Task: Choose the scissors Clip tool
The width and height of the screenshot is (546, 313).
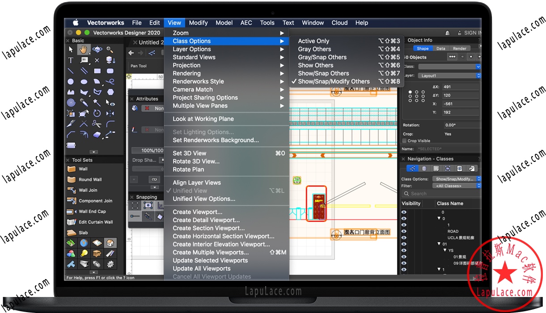Action: tap(97, 123)
